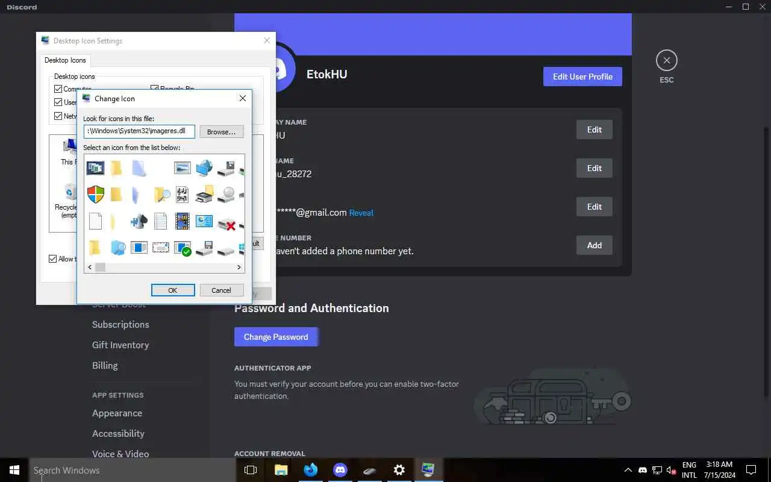Click the Change Password button
This screenshot has height=482, width=771.
tap(276, 337)
